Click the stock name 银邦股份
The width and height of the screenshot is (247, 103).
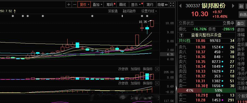(x=213, y=6)
